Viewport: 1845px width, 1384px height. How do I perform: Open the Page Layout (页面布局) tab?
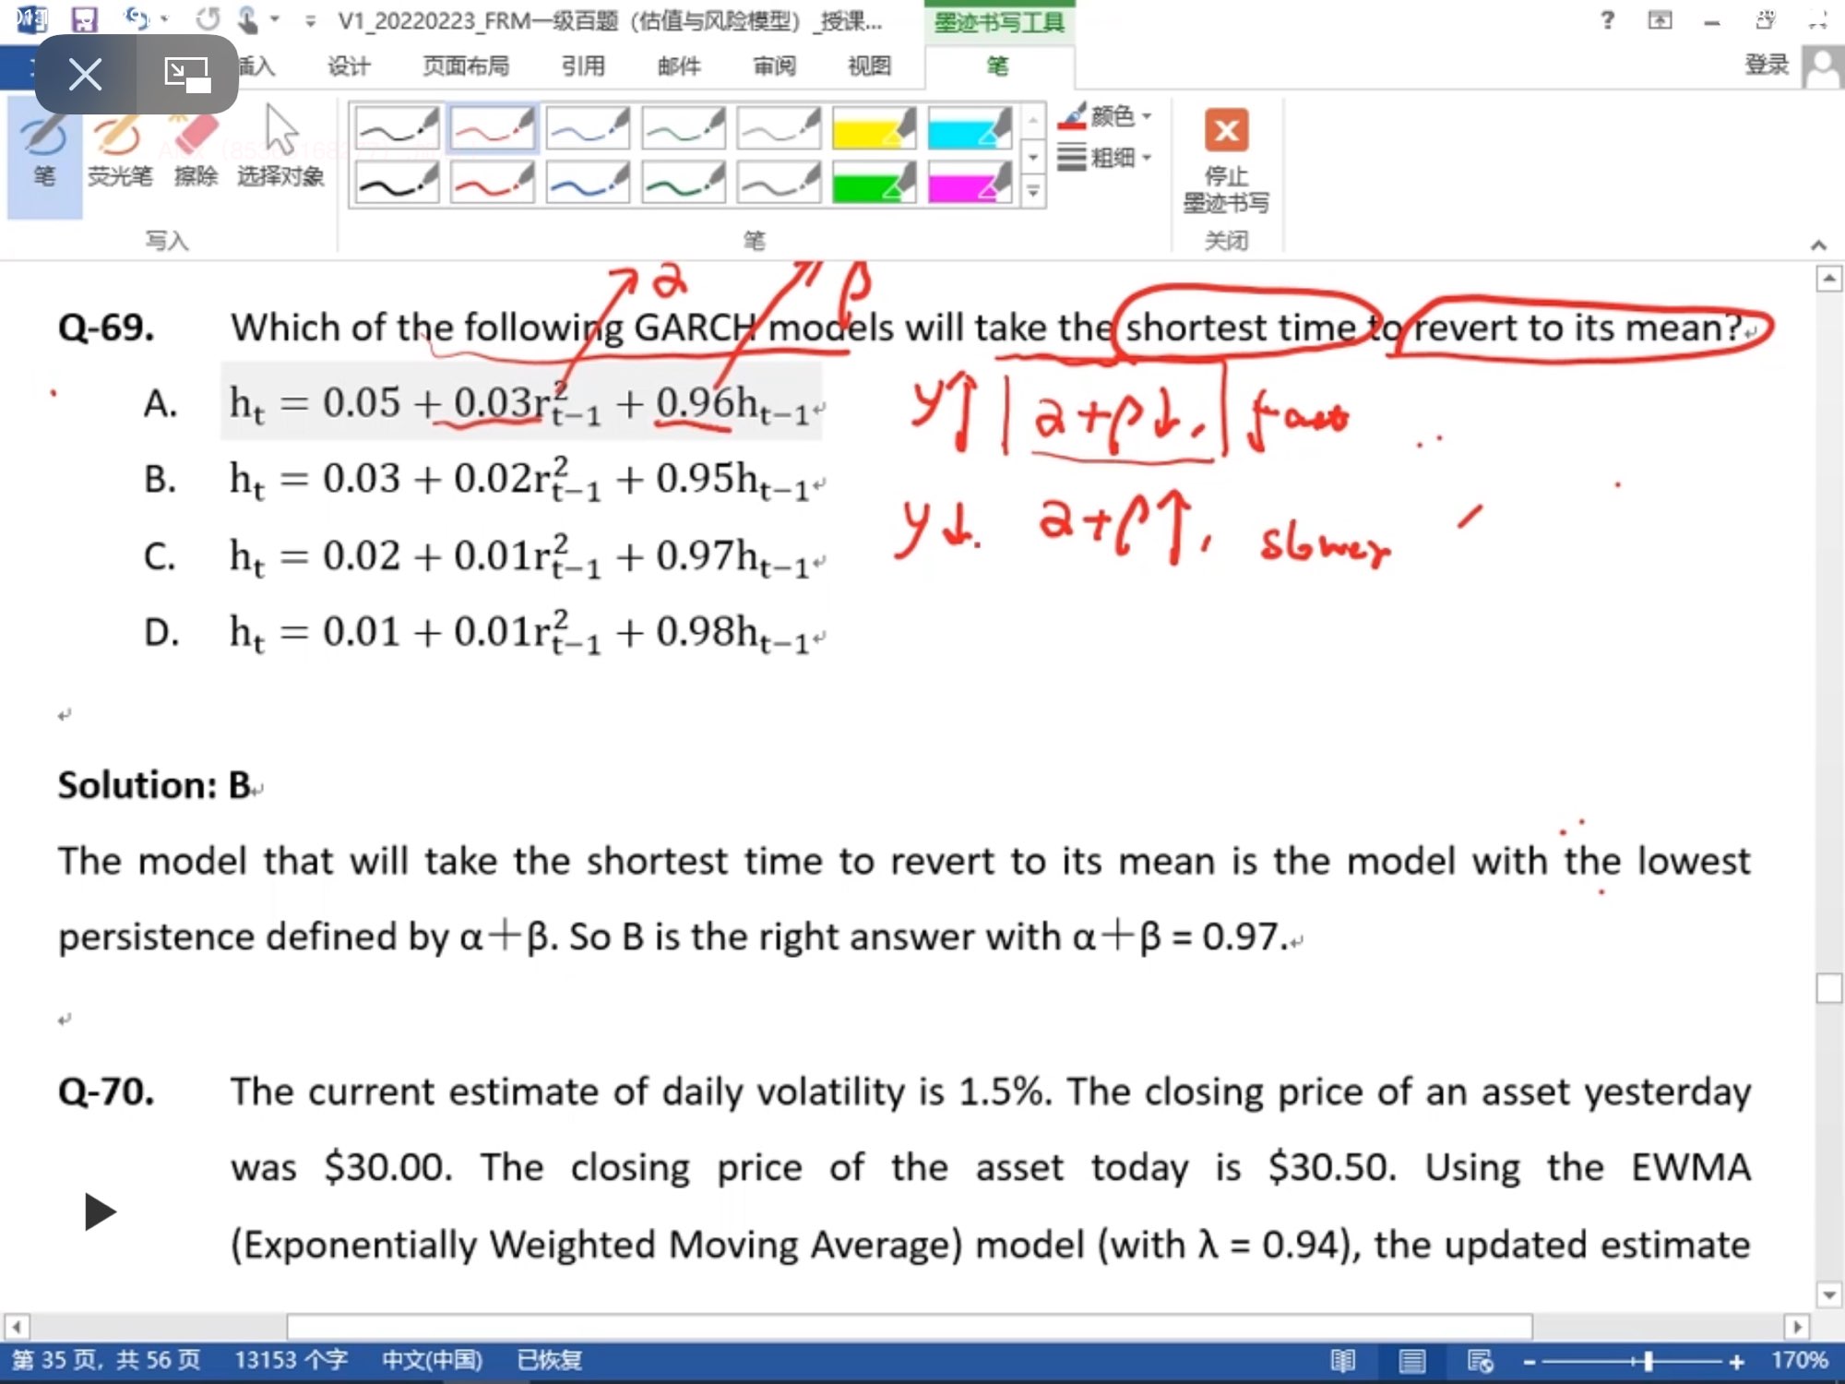(x=466, y=66)
